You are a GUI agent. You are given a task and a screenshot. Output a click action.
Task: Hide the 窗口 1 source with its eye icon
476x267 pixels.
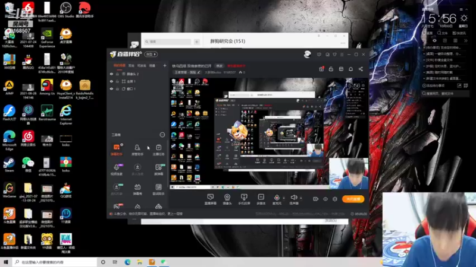pyautogui.click(x=111, y=89)
